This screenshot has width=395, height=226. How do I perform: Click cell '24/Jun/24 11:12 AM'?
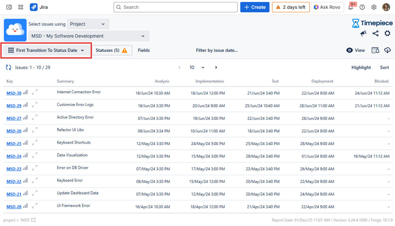point(372,93)
